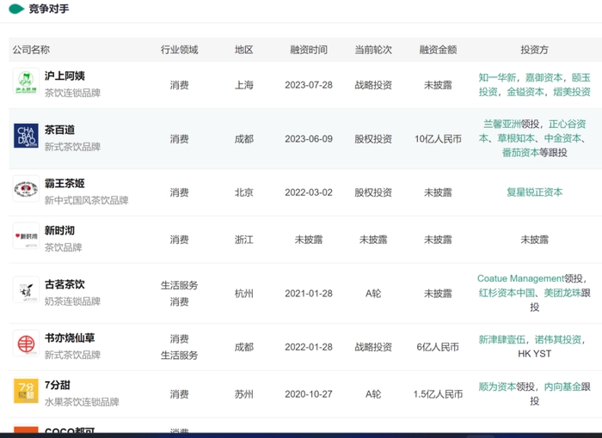
Task: Select the 古茗茶饮 logo icon
Action: (26, 292)
